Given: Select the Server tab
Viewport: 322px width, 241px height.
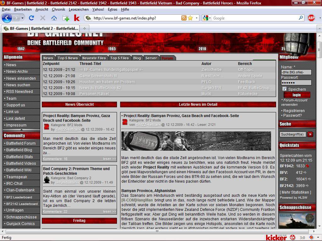Looking at the screenshot, I should 151,58.
